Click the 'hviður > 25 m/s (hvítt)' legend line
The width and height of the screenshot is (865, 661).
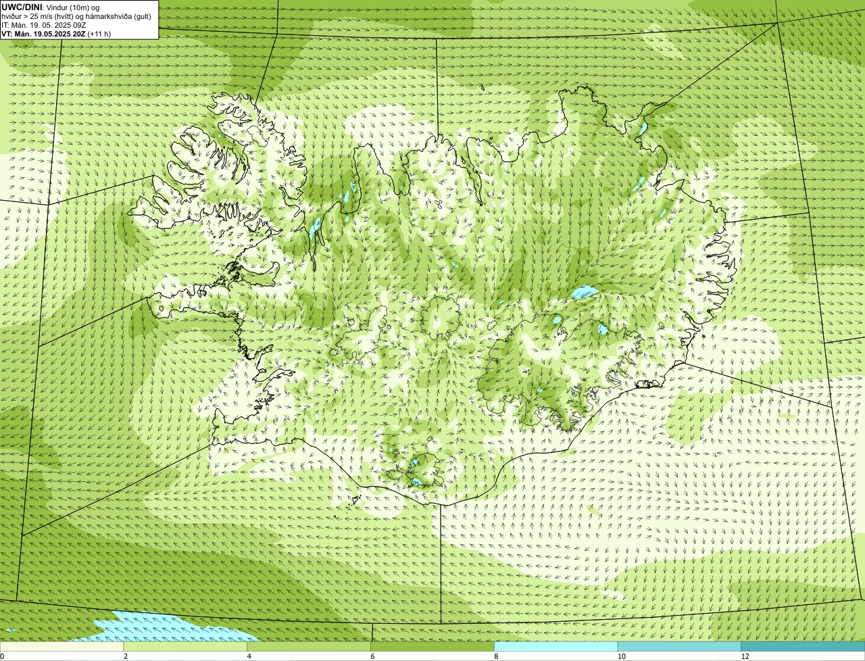click(76, 16)
